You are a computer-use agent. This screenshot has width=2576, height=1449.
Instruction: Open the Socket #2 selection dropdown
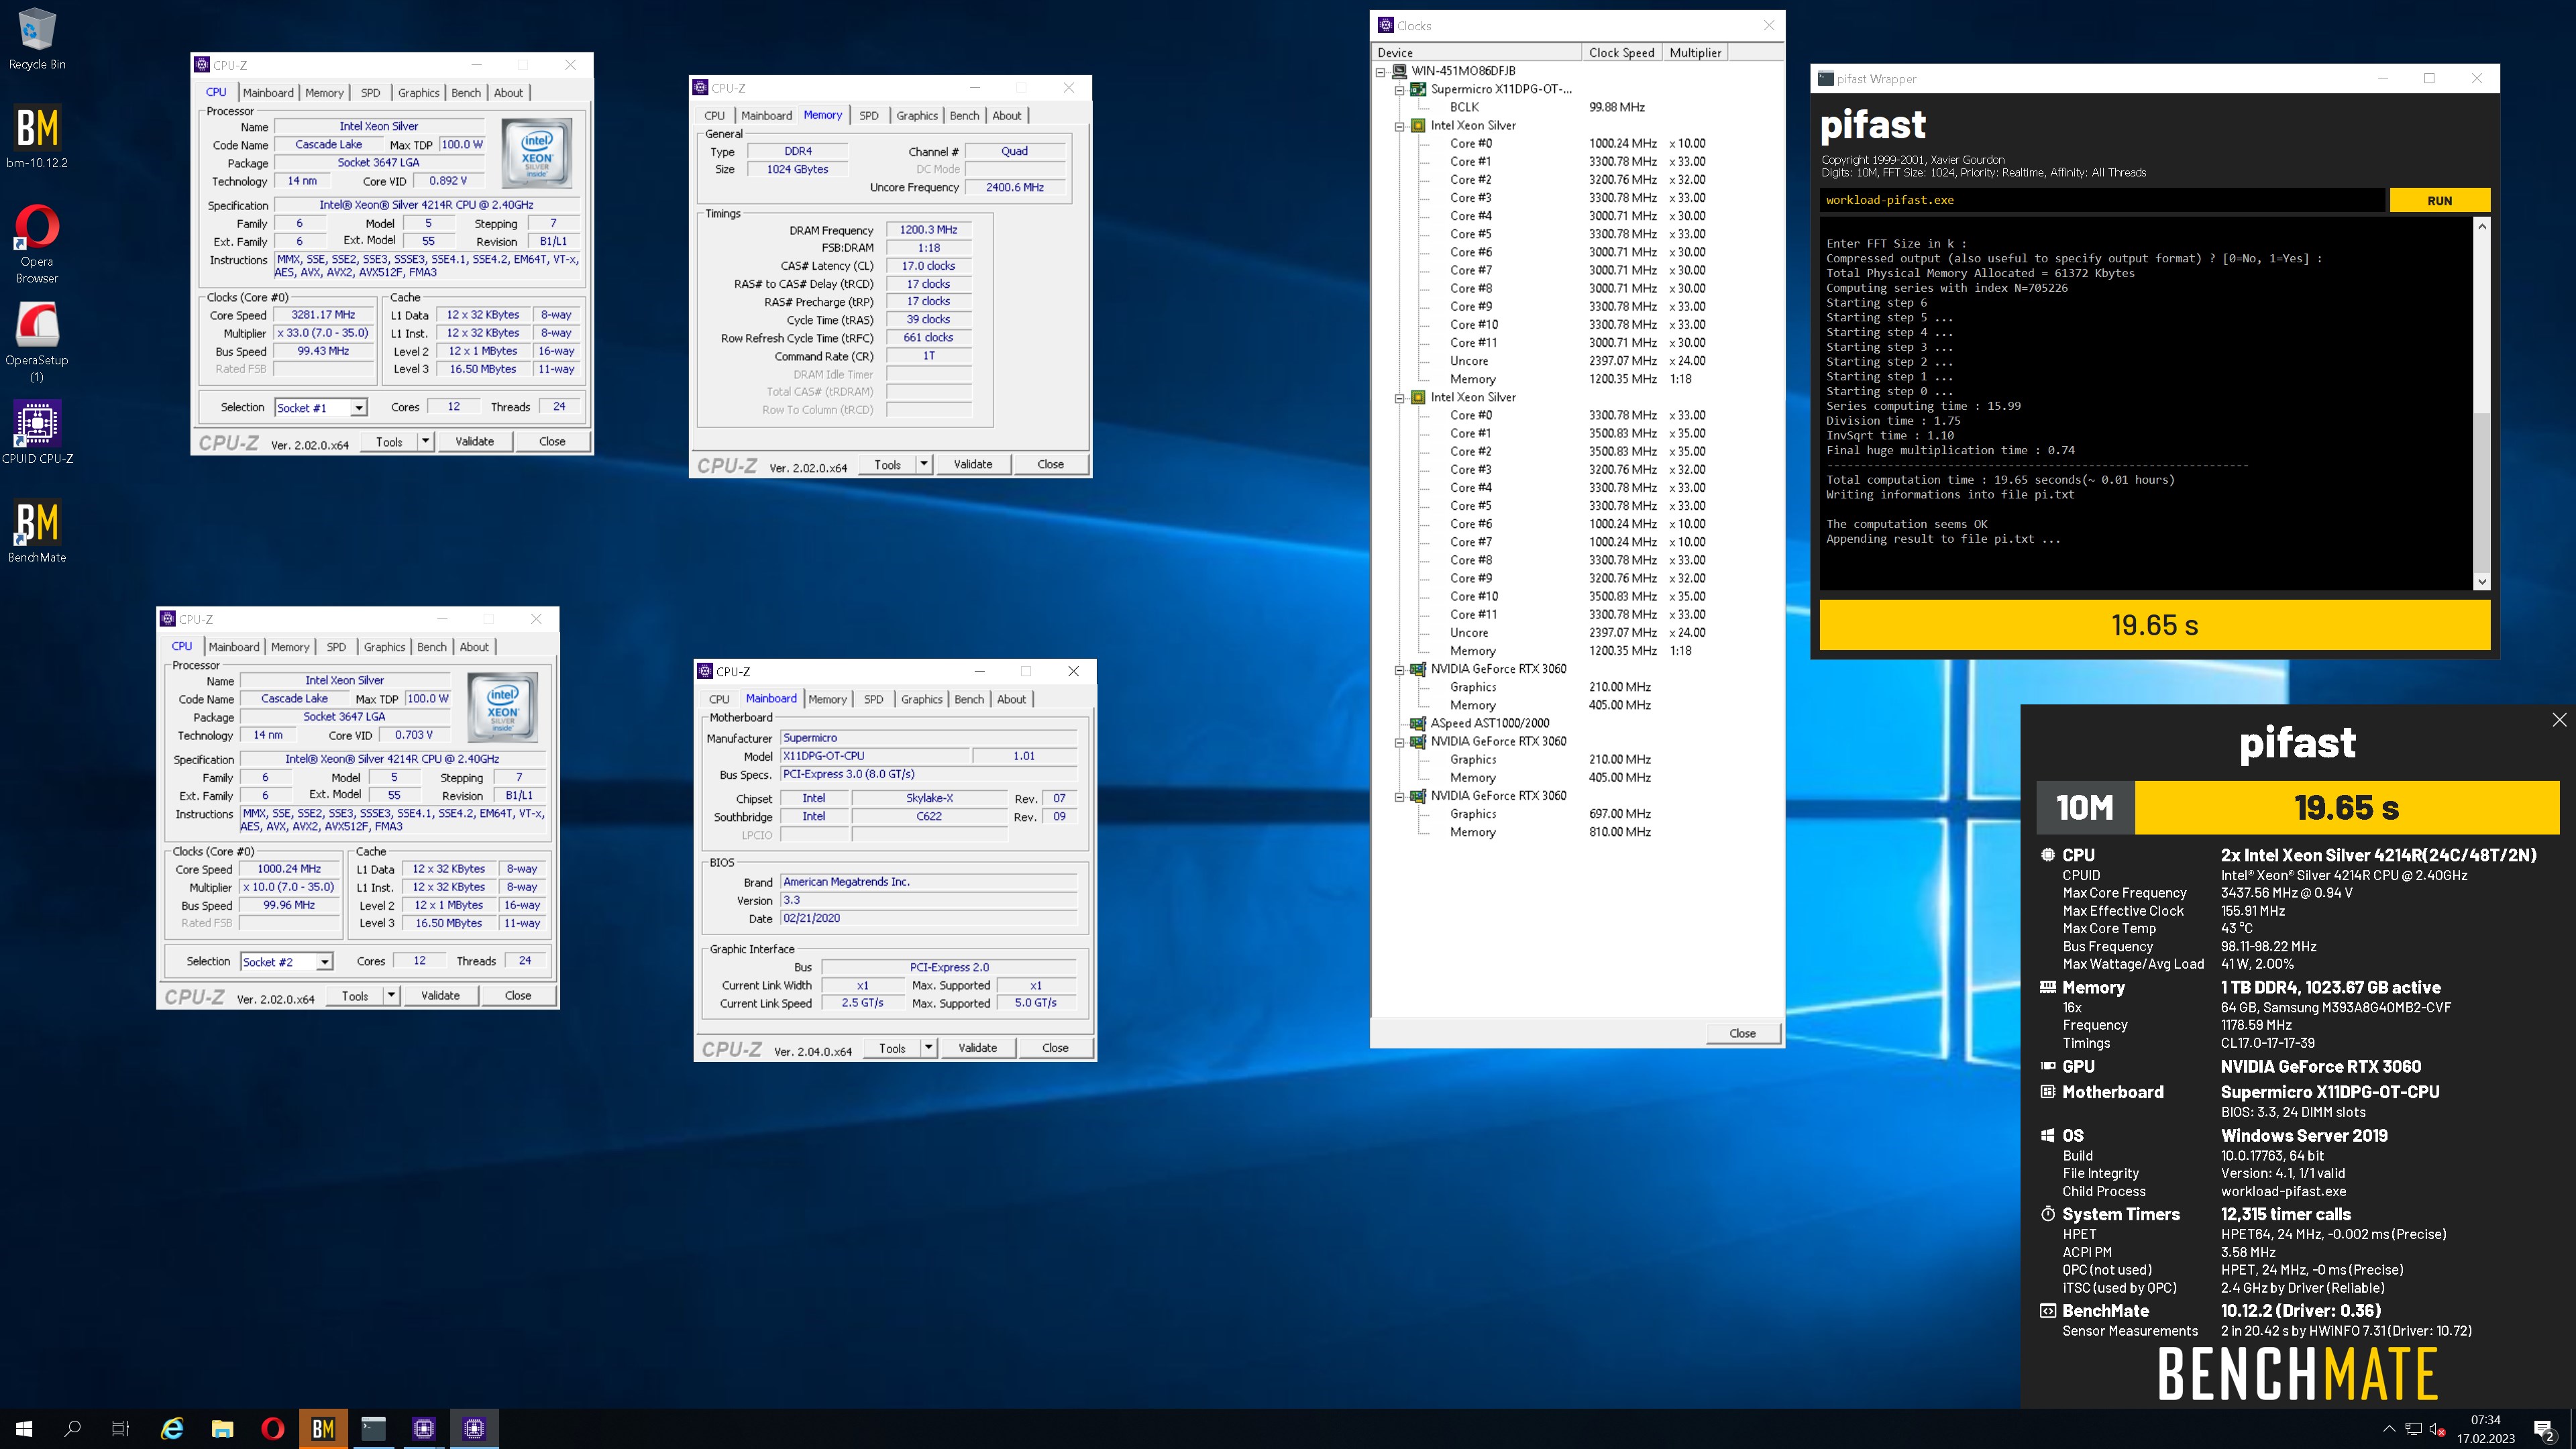coord(324,962)
